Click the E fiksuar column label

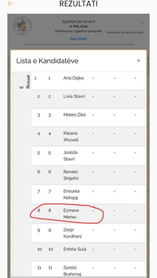click(x=25, y=82)
